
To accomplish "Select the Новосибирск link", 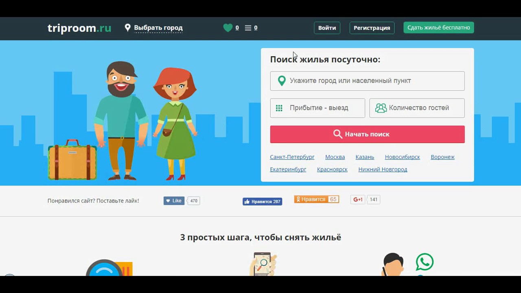I will point(402,157).
